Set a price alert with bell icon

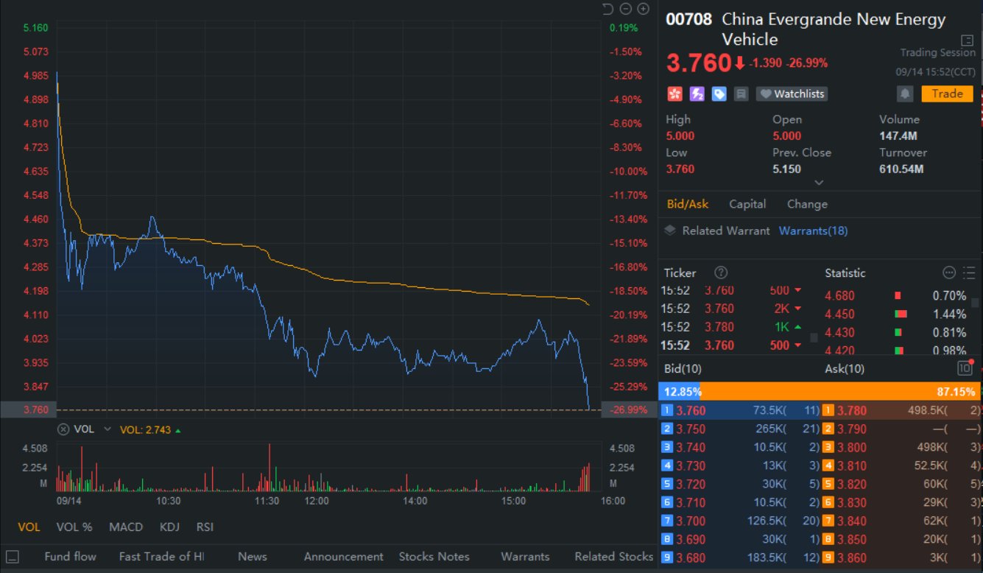coord(905,94)
